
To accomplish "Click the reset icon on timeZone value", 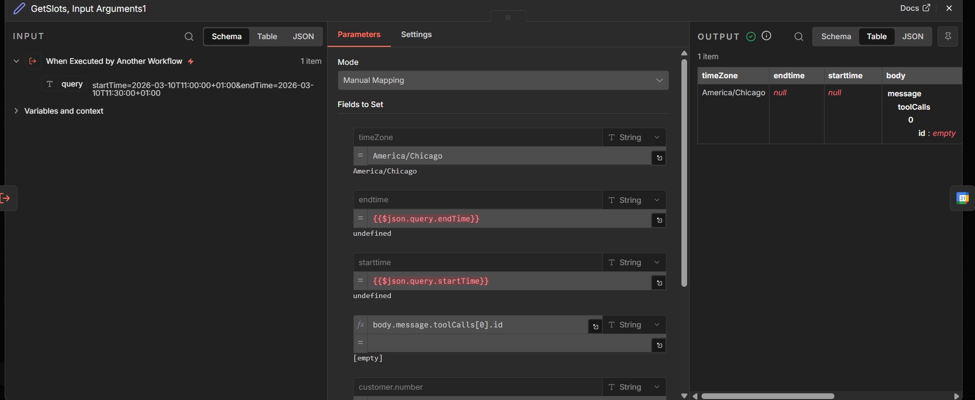I will pyautogui.click(x=659, y=158).
